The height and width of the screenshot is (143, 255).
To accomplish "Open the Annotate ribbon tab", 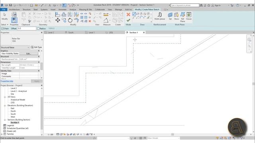I will tap(63, 10).
